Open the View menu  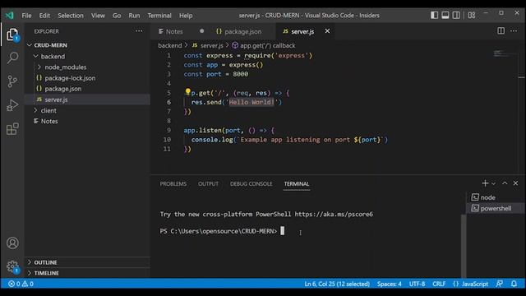98,16
